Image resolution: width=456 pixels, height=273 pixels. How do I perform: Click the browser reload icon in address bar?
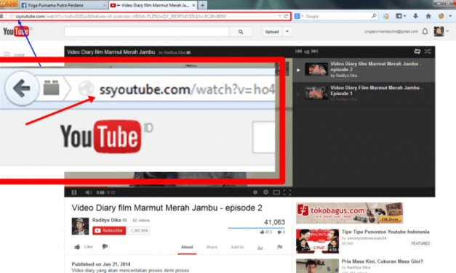286,16
